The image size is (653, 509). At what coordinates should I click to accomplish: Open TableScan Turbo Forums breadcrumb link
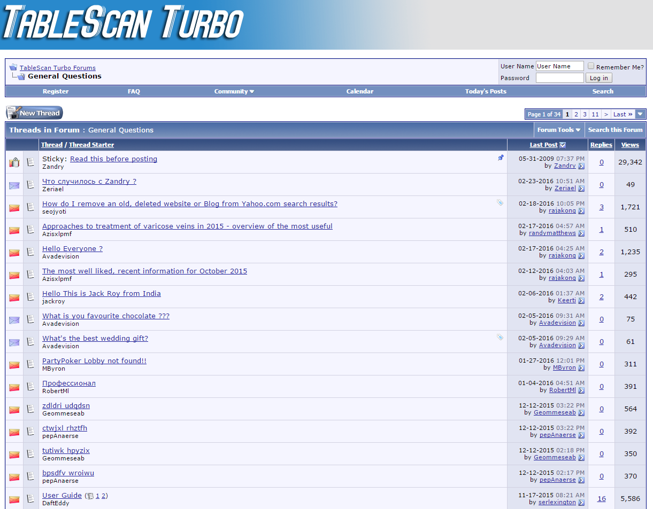click(x=58, y=68)
